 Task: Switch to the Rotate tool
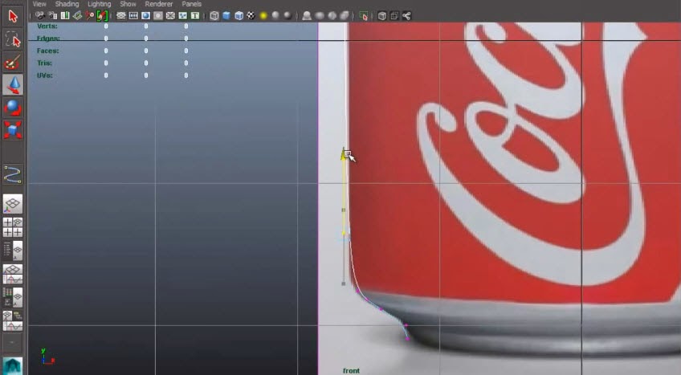click(x=13, y=108)
